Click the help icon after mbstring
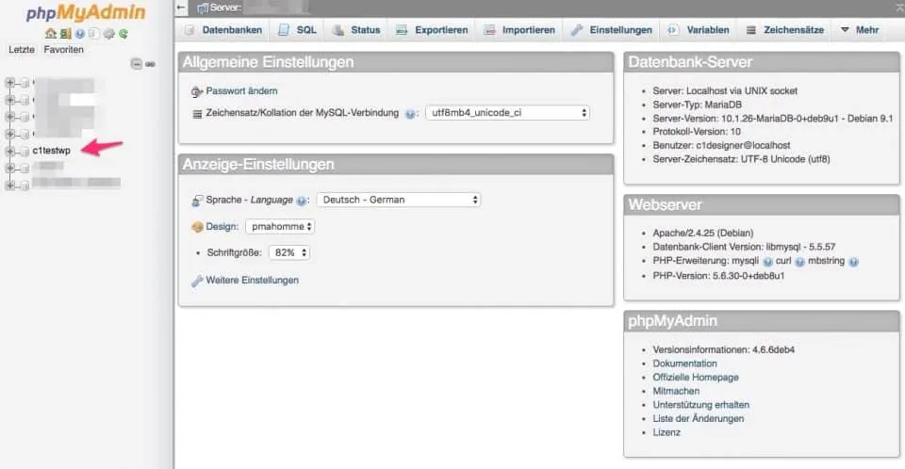The height and width of the screenshot is (469, 905). pyautogui.click(x=853, y=261)
